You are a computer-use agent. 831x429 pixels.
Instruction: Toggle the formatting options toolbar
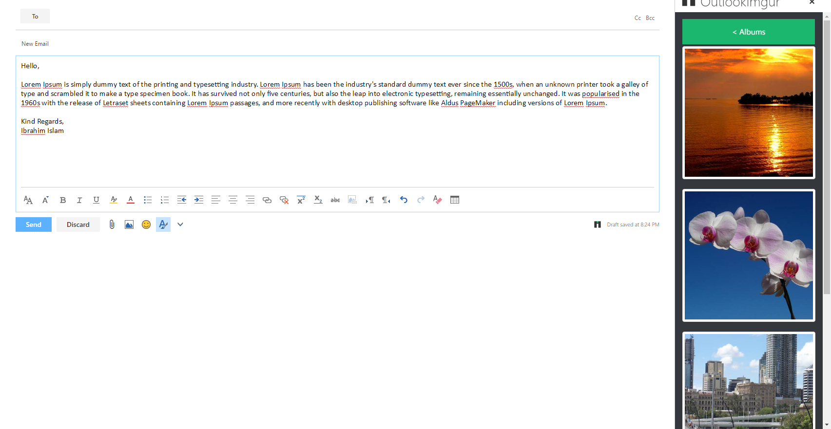point(163,224)
